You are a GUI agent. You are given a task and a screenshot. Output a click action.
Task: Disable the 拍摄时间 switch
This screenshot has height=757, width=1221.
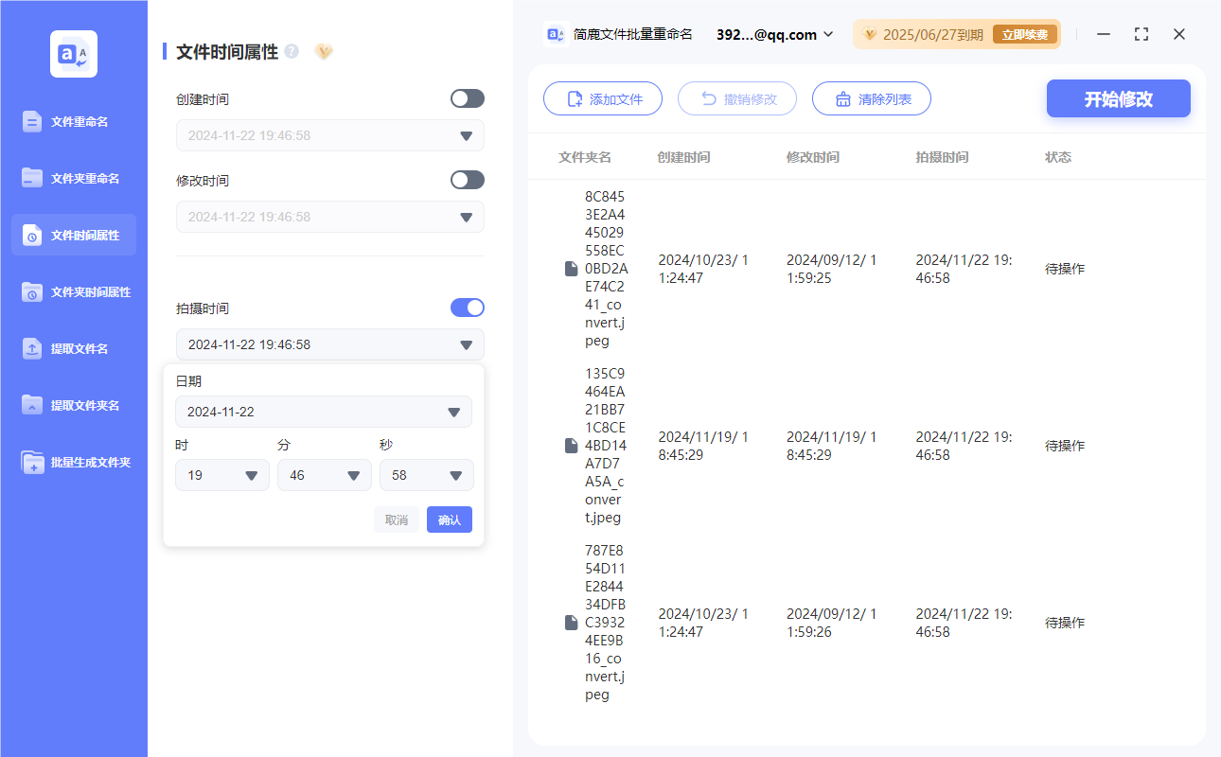coord(467,308)
